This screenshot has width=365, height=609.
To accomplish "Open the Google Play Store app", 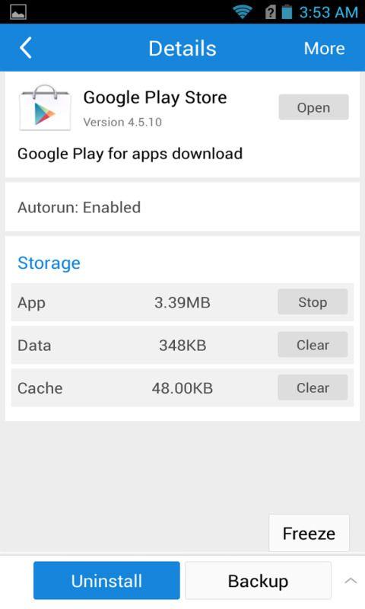I will click(x=313, y=107).
